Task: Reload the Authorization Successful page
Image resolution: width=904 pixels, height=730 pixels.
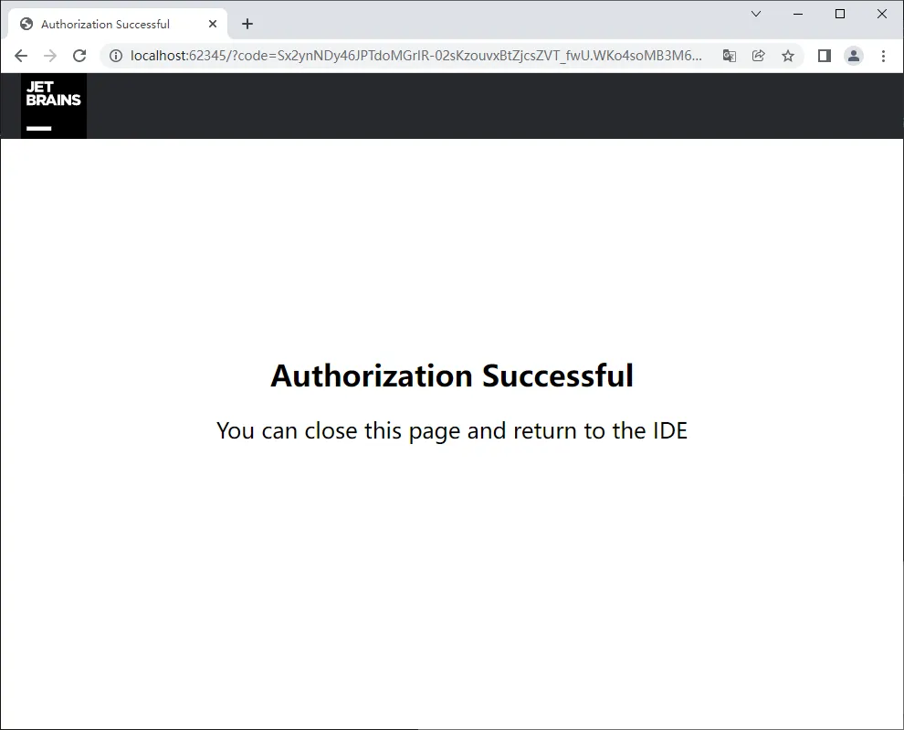Action: (x=79, y=56)
